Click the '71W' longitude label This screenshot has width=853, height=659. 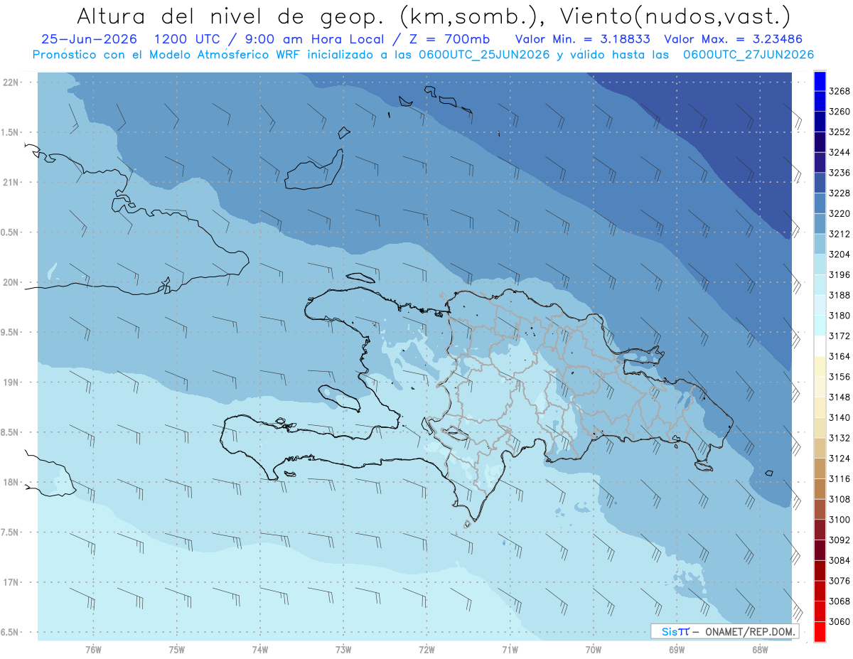[510, 648]
